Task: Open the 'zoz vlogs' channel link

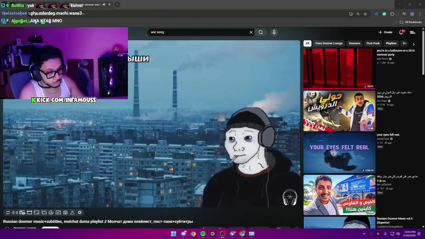Action: pos(382,101)
